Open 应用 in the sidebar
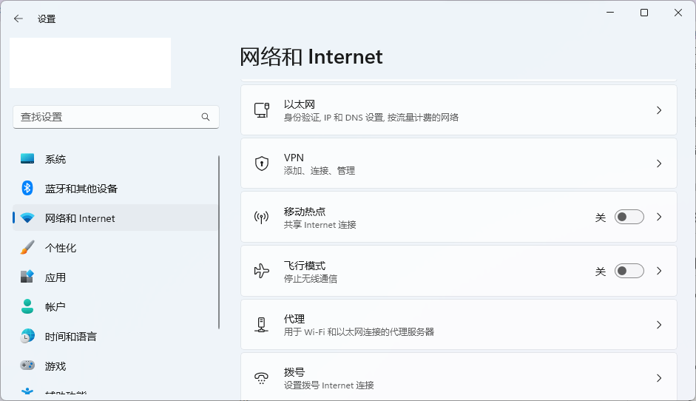696x401 pixels. (115, 277)
